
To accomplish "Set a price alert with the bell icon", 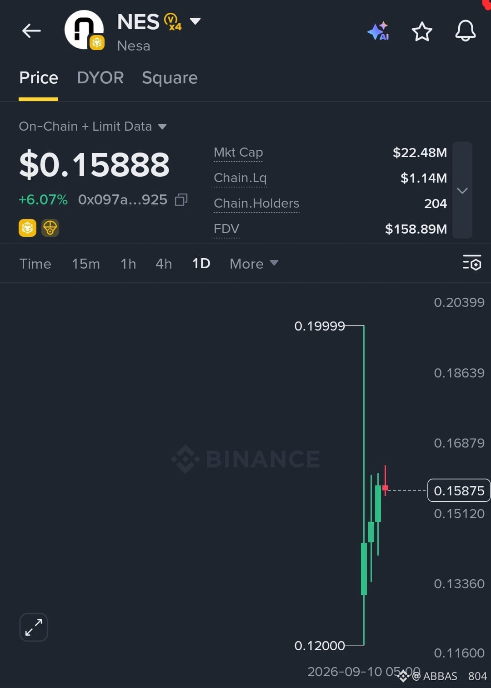I will (466, 31).
